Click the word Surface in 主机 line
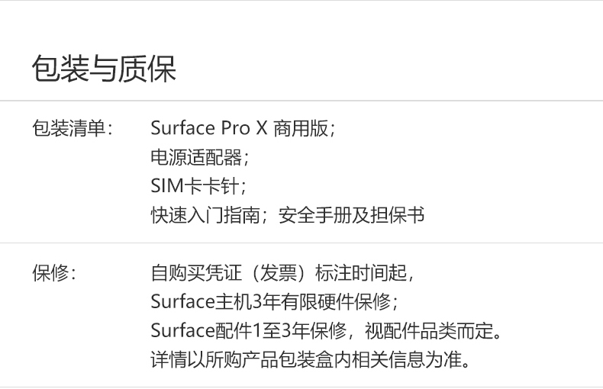Screen dimensions: 603x389 (x=182, y=302)
